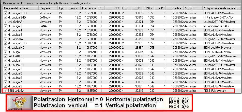Select the BEINLALIGA8/Movistar+ cell
Image resolution: width=242 pixels, height=112 pixels.
pos(219,35)
